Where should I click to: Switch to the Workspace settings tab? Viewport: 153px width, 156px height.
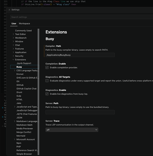click(24, 24)
